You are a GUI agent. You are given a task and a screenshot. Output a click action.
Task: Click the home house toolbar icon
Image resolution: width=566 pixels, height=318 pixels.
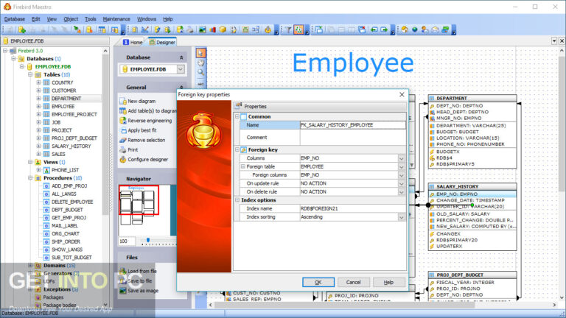[x=405, y=30]
